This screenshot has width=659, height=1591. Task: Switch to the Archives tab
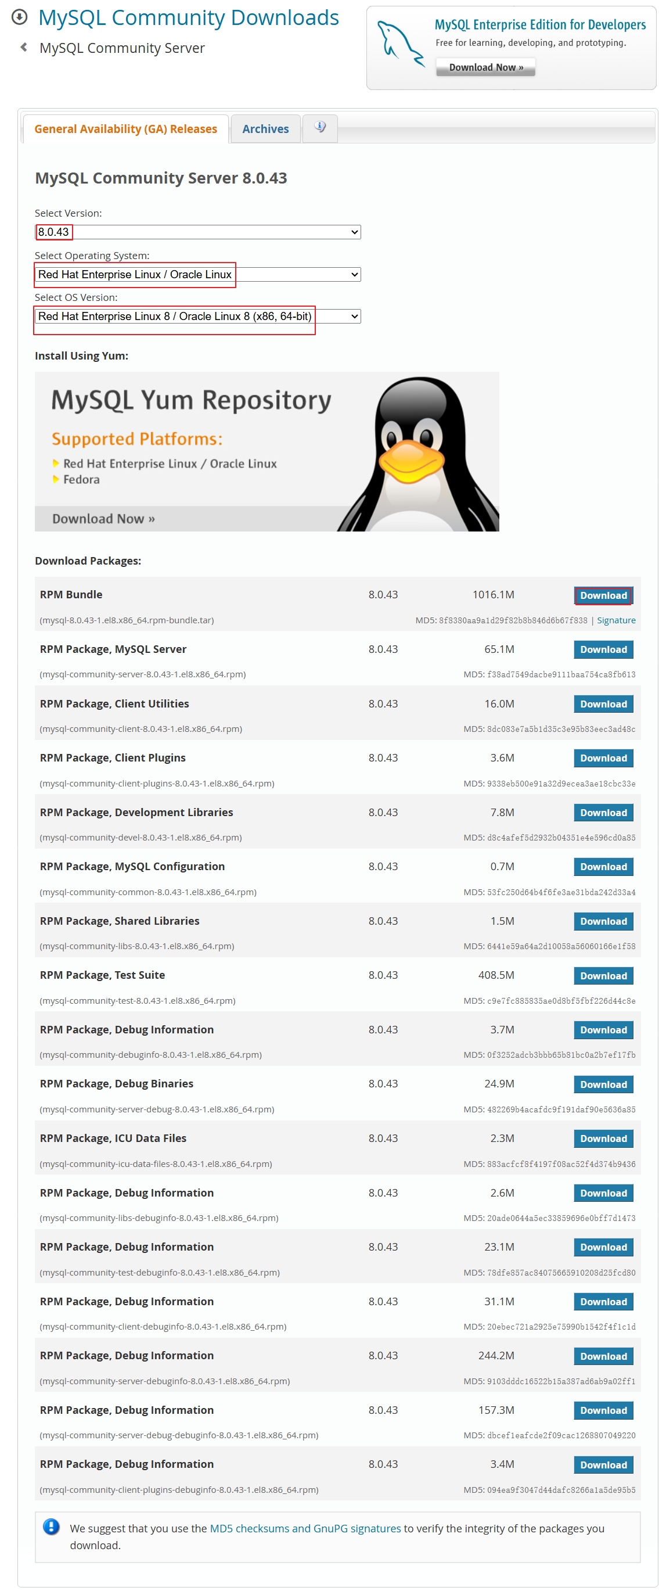pos(265,128)
